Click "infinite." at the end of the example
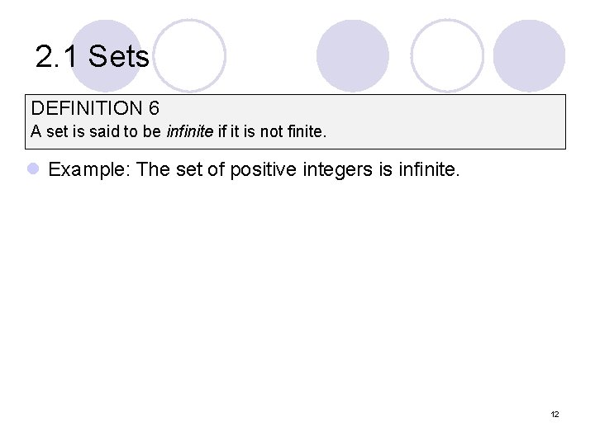This screenshot has width=595, height=446. pyautogui.click(x=429, y=169)
